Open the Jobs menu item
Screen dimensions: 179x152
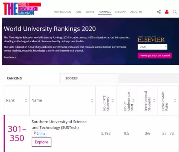pyautogui.click(x=78, y=12)
